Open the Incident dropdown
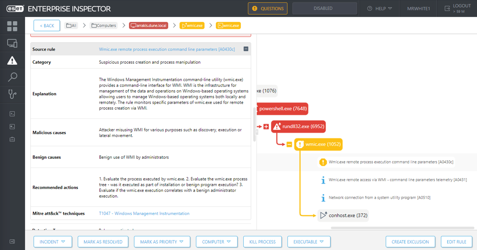 click(53, 242)
